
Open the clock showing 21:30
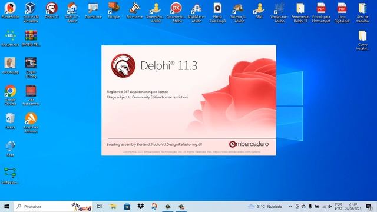click(x=353, y=207)
